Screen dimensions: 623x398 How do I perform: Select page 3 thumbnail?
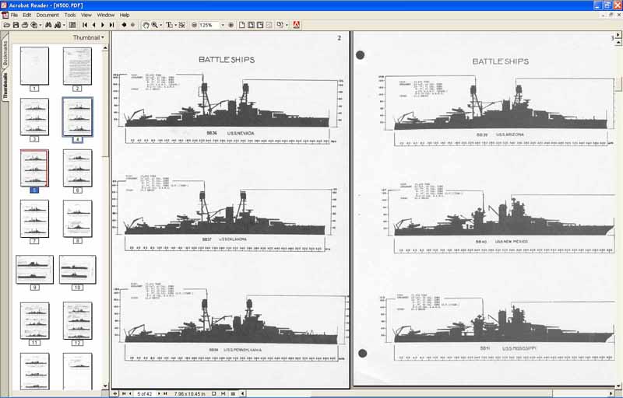(x=34, y=117)
